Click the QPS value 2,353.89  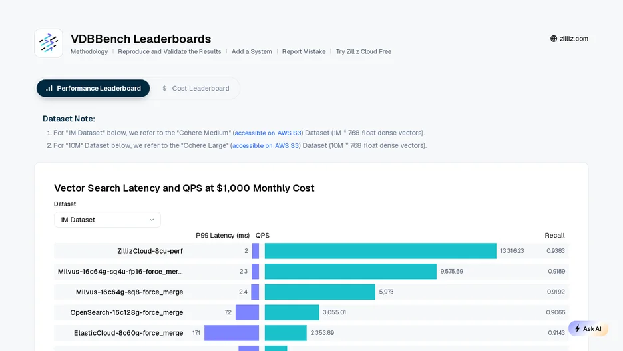(322, 333)
